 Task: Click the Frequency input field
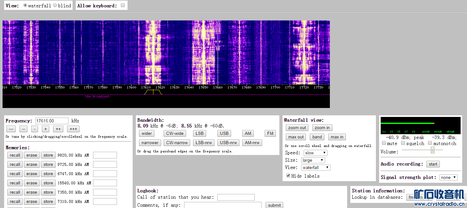click(52, 121)
